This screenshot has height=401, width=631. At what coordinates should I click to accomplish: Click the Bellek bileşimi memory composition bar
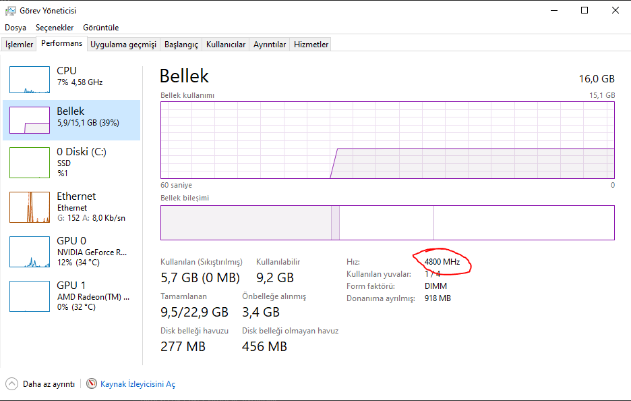point(387,223)
